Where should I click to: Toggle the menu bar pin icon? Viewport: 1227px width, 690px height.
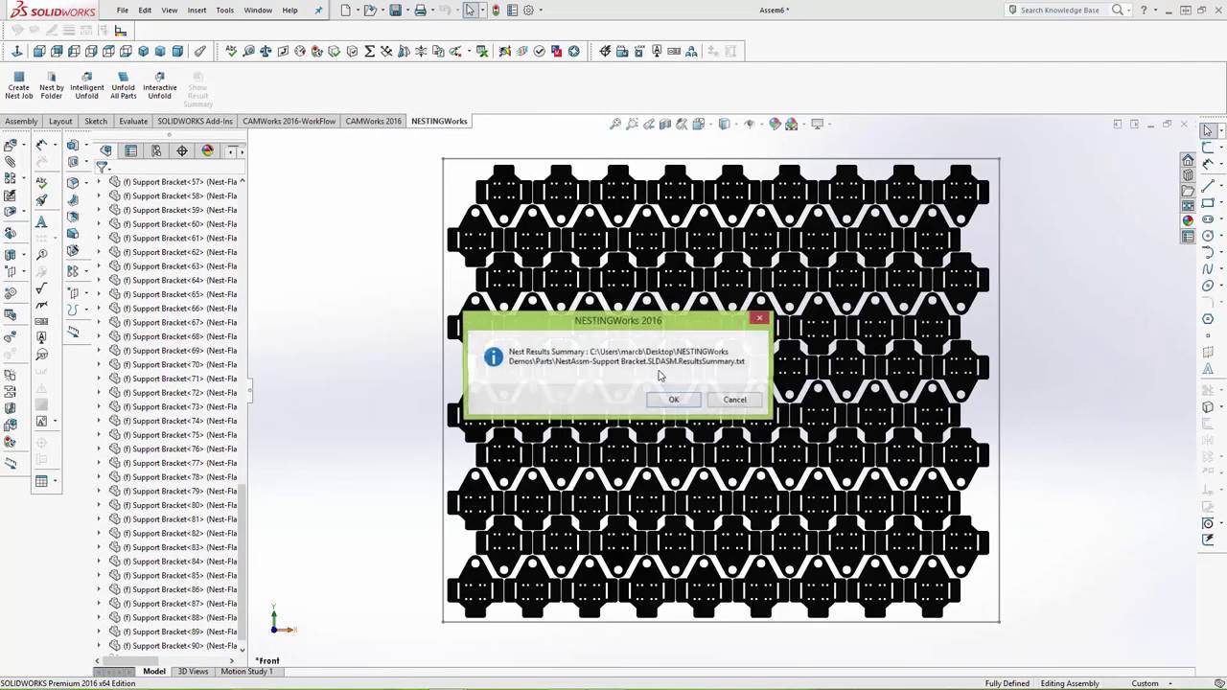point(318,11)
